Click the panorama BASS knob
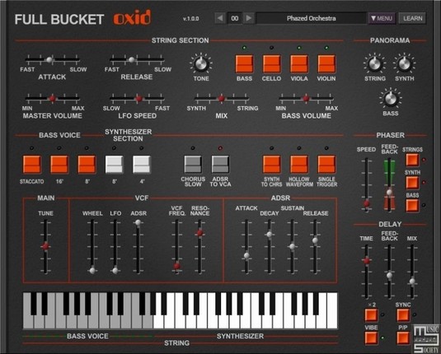The image size is (441, 354). (390, 98)
